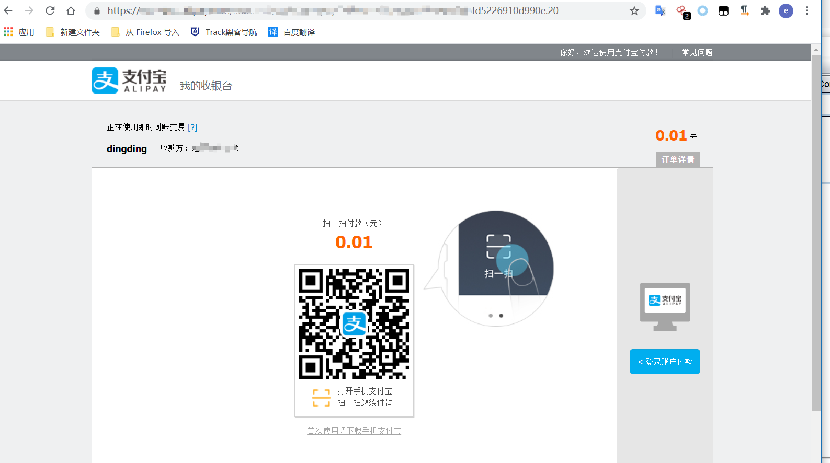Click the [?] help link for 即时到账交易
The image size is (830, 463).
click(x=192, y=127)
